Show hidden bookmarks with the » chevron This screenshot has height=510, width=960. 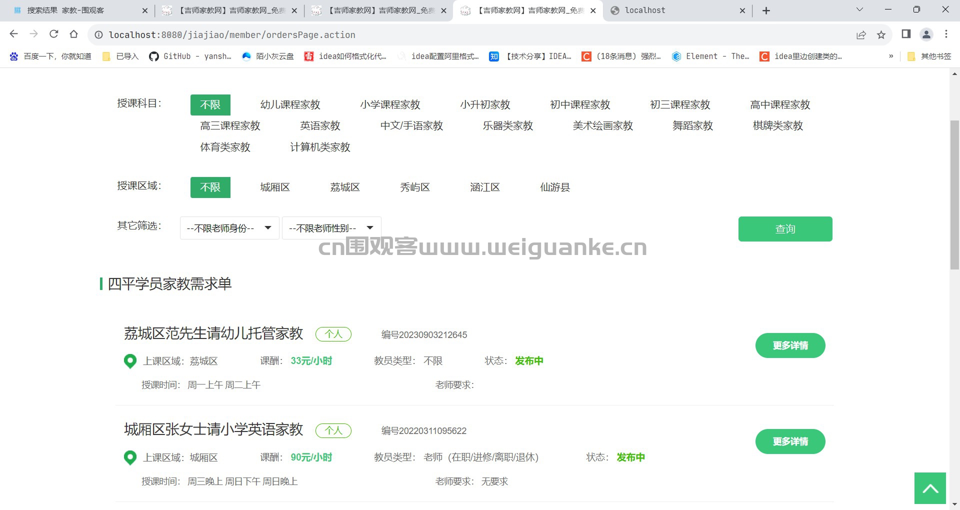pyautogui.click(x=891, y=56)
